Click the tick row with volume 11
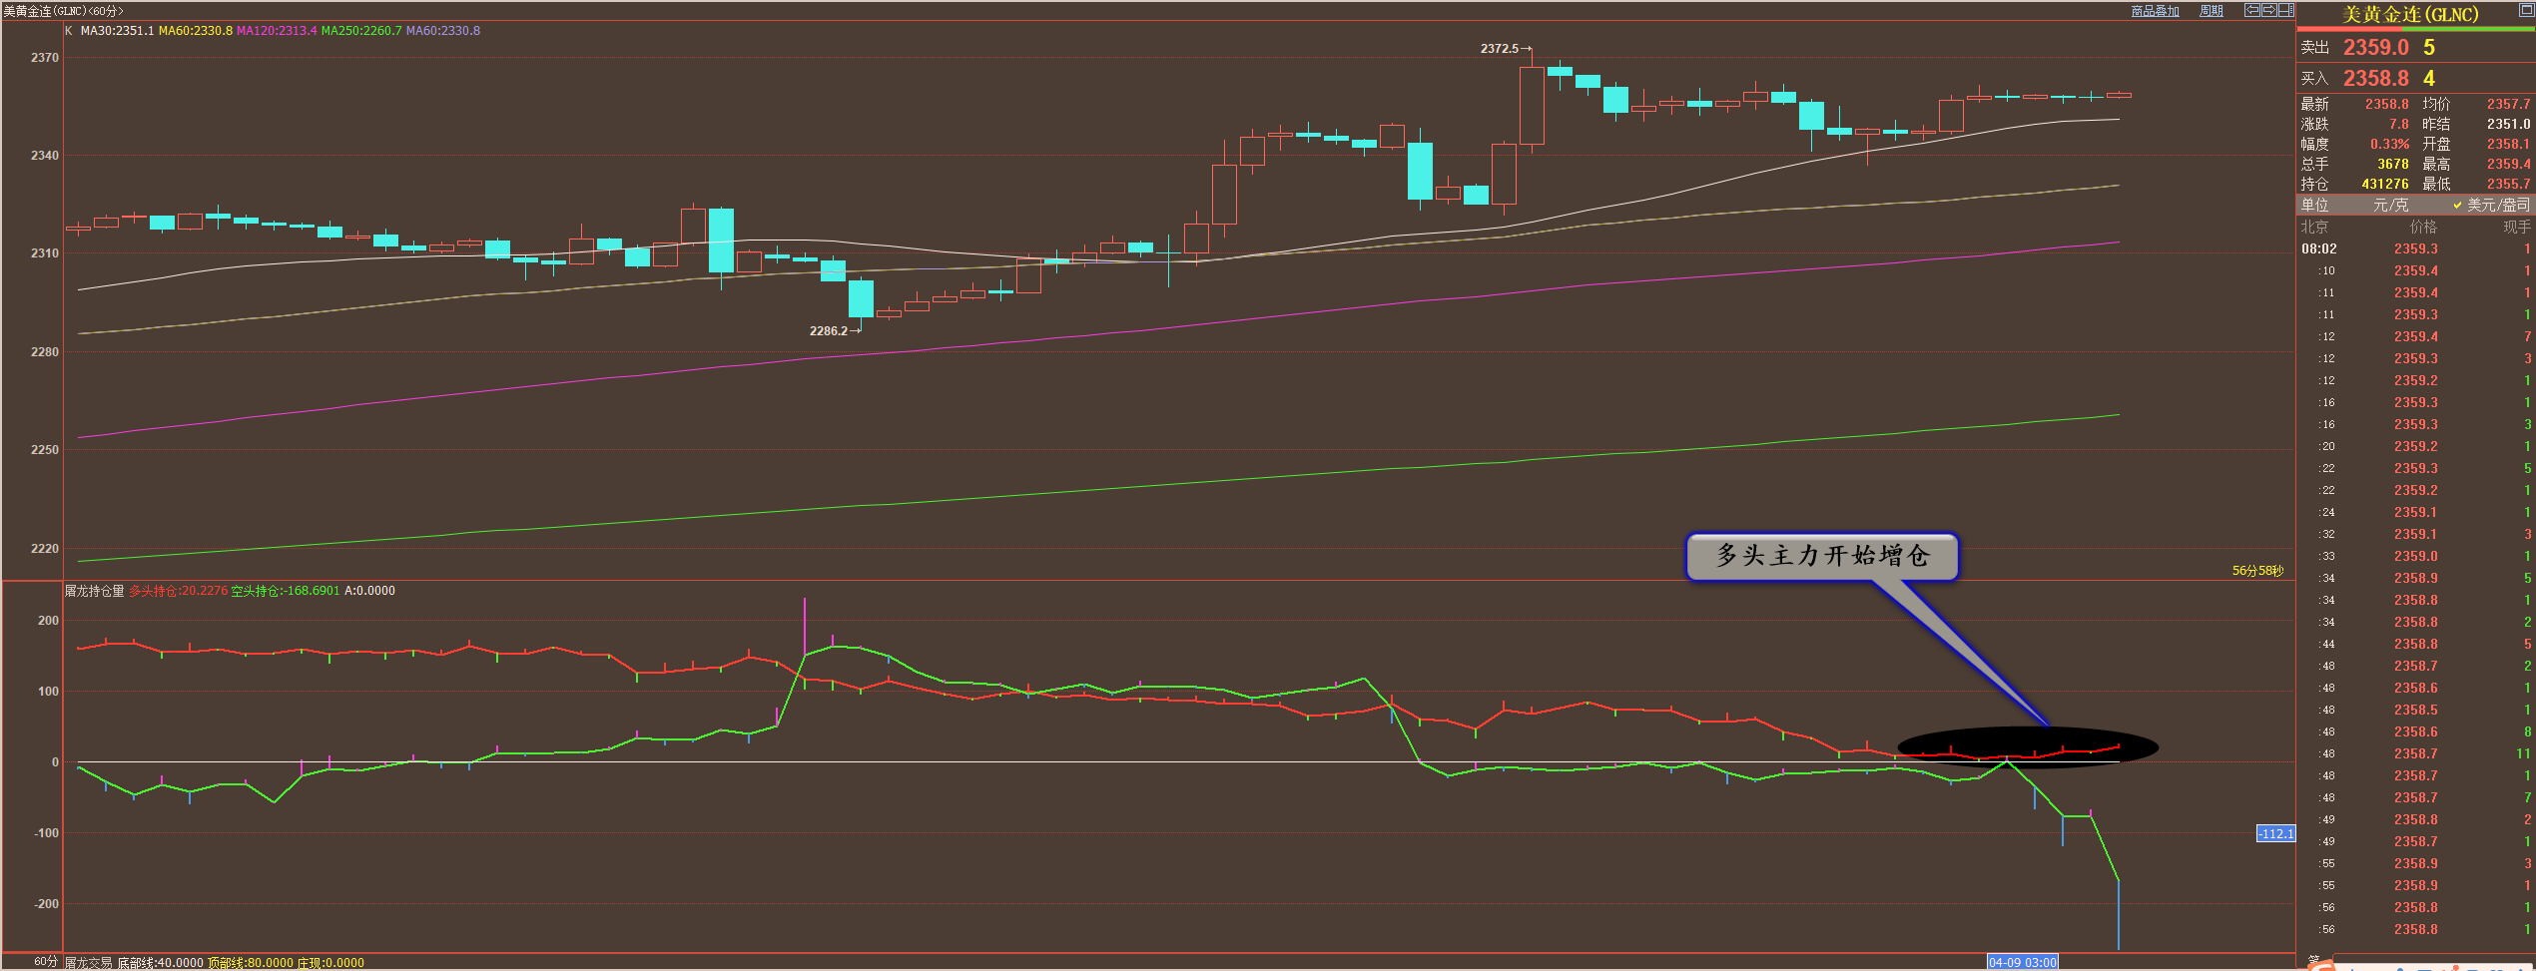This screenshot has width=2536, height=971. 2415,753
